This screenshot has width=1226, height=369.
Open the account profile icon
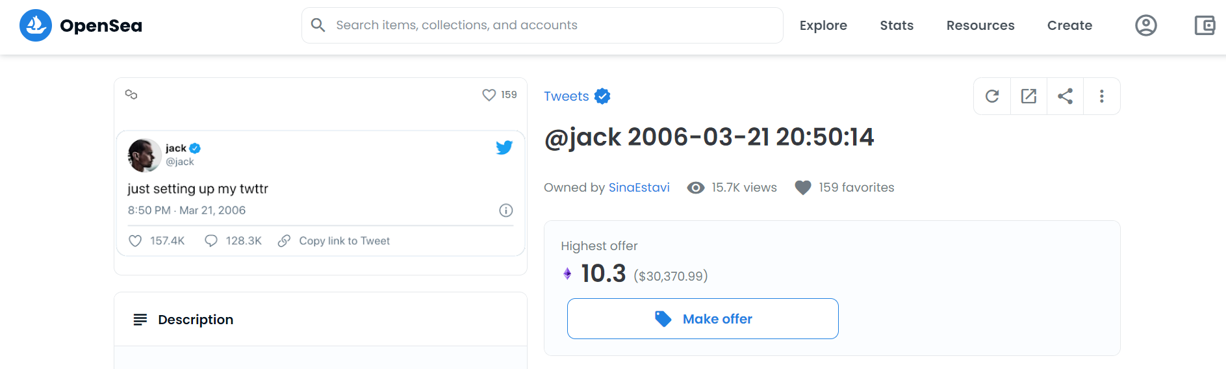1145,25
